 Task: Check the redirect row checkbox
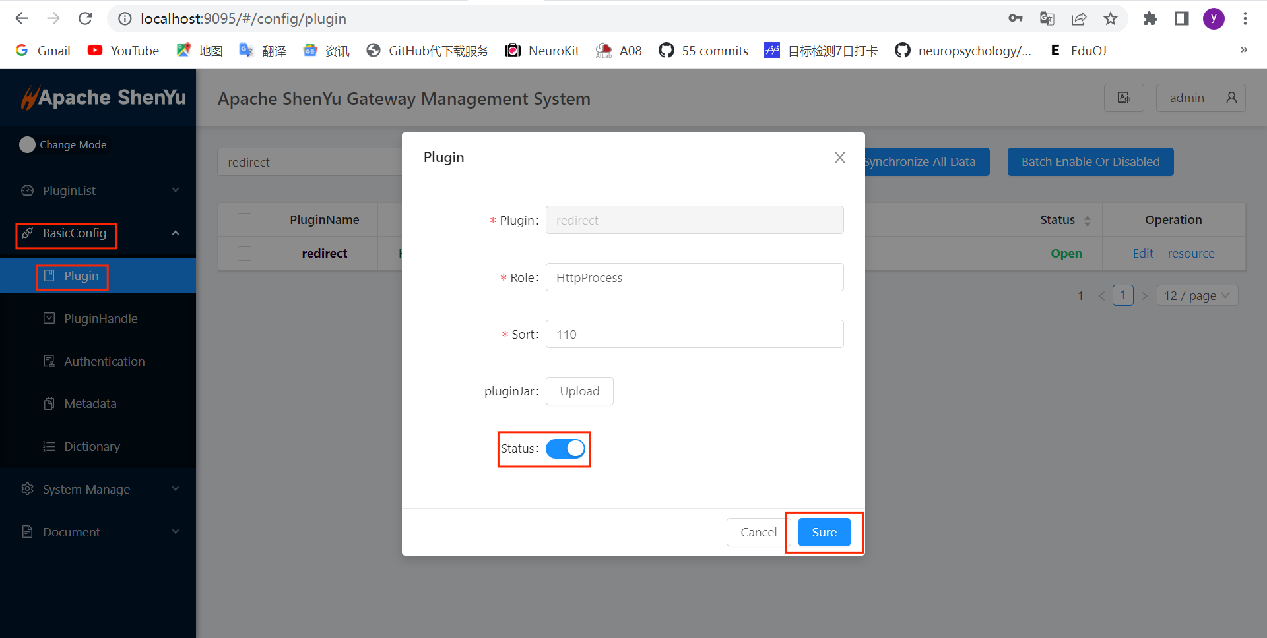pos(245,254)
